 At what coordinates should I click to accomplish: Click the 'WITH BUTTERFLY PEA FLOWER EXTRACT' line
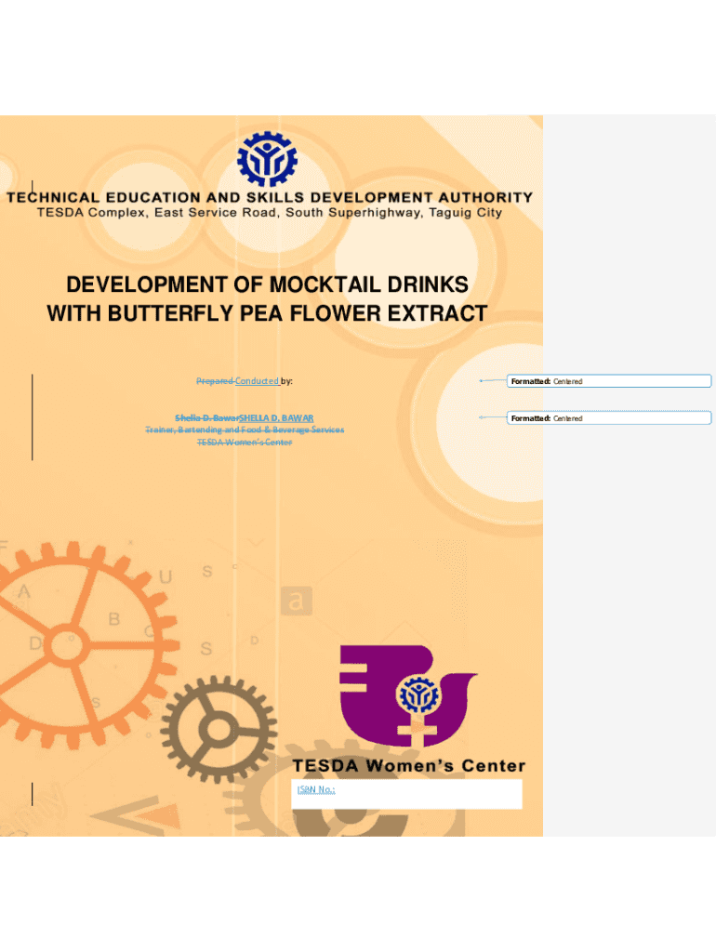click(267, 313)
